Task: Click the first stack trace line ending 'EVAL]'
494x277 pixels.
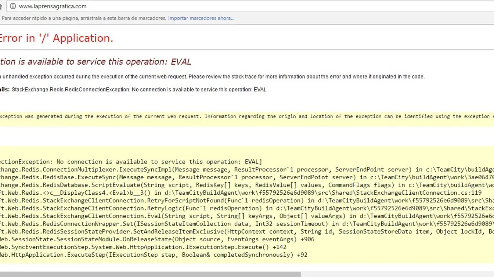Action: (131, 162)
